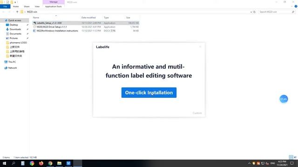Click the One-click Installation button
The image size is (298, 167).
pyautogui.click(x=149, y=93)
